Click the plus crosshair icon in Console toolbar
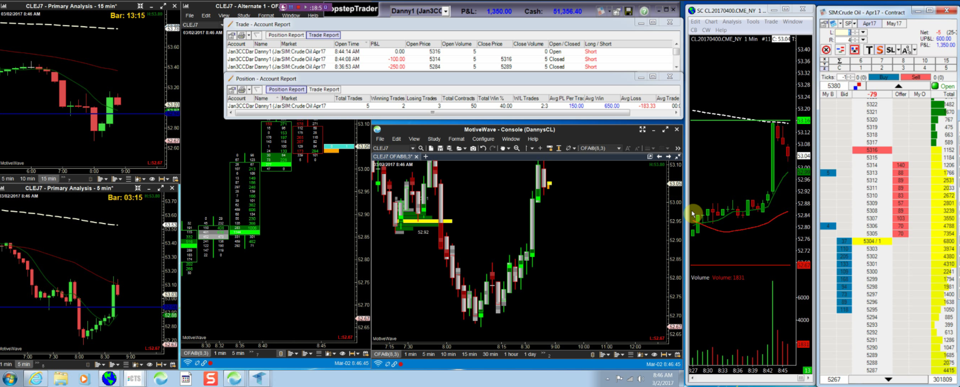 (540, 148)
